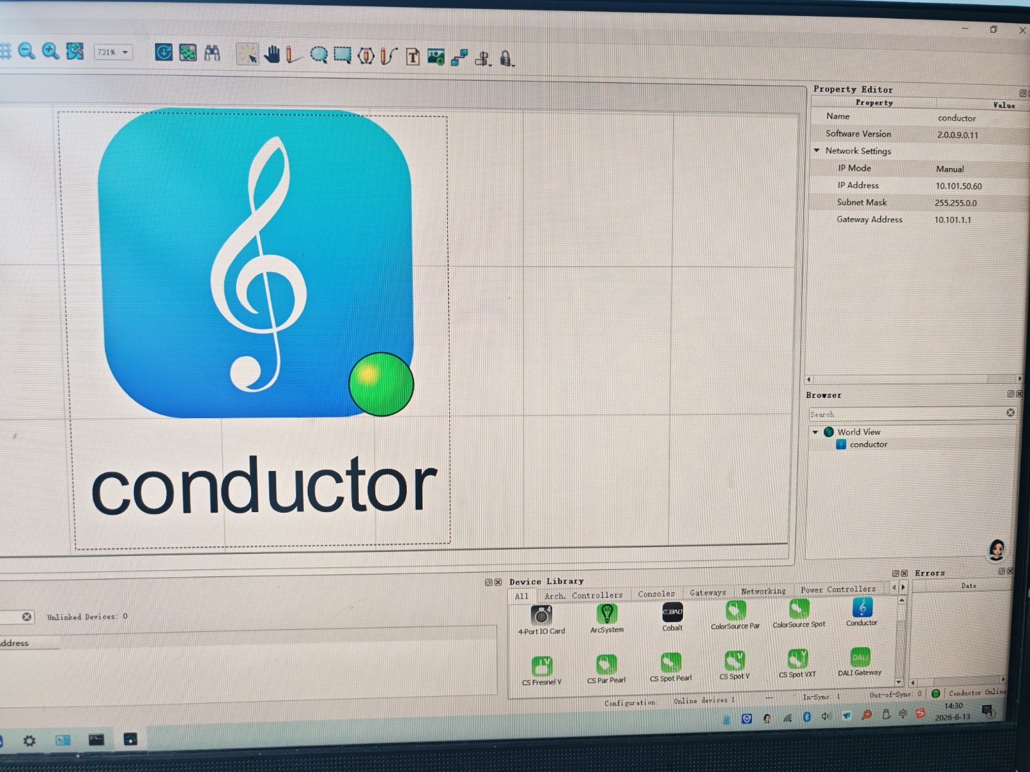Select the ColorSource Spot device
The image size is (1030, 772).
tap(799, 613)
